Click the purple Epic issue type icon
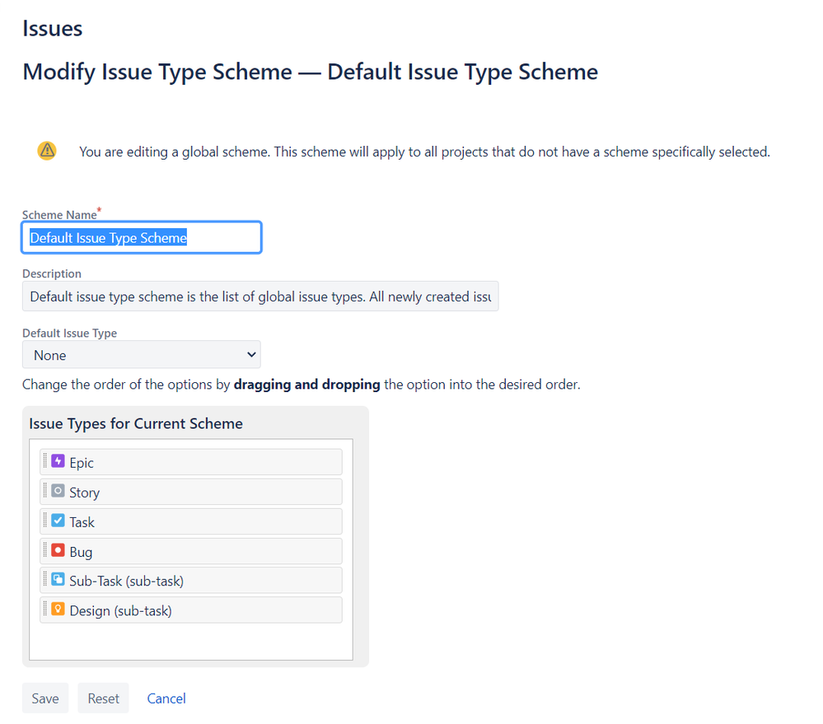Image resolution: width=823 pixels, height=724 pixels. tap(58, 462)
